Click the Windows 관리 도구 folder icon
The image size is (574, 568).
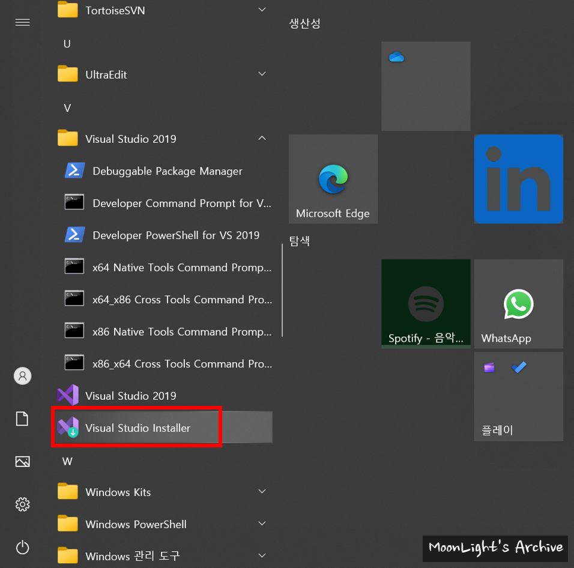point(68,555)
